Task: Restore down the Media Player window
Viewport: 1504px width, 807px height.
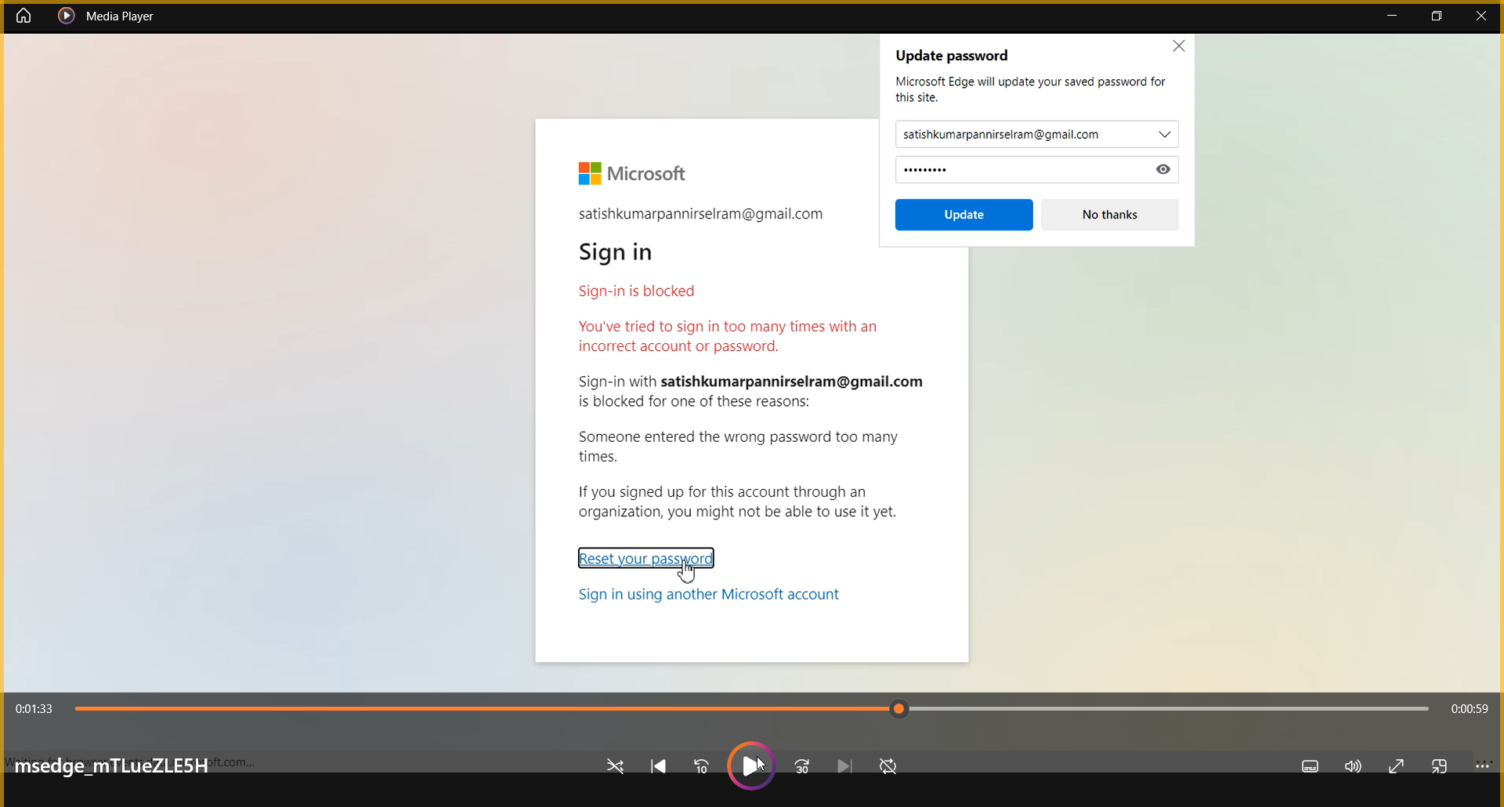Action: (1437, 16)
